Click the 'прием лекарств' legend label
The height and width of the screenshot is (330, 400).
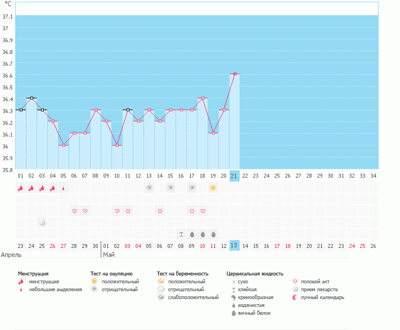[x=319, y=290]
